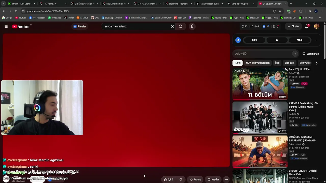The image size is (326, 183).
Task: Select the İlgili filter chip
Action: (277, 63)
